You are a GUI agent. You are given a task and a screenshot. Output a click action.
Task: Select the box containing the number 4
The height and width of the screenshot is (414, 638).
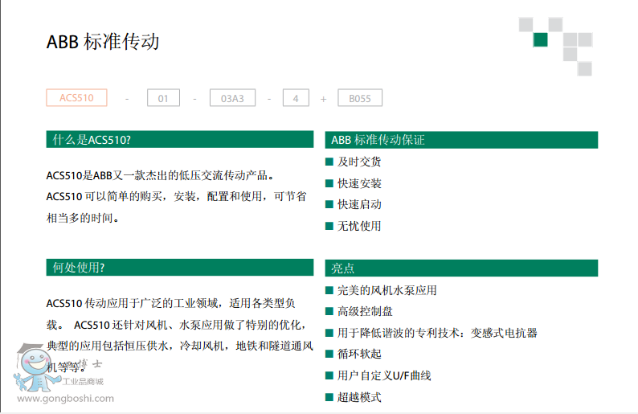(296, 99)
